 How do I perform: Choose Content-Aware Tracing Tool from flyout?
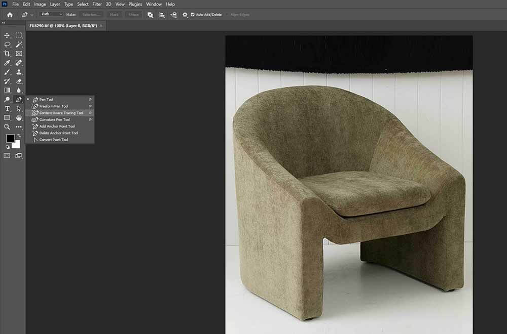click(60, 113)
